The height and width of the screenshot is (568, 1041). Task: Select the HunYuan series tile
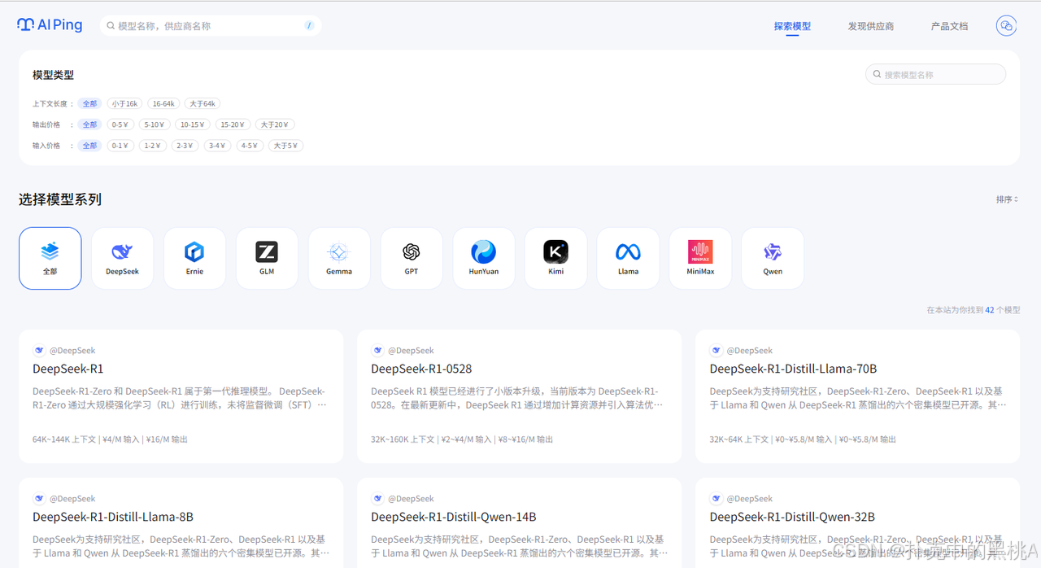pyautogui.click(x=484, y=258)
